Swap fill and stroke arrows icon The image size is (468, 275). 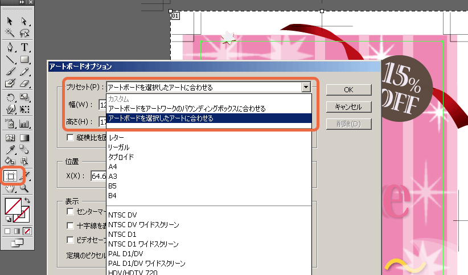point(27,200)
